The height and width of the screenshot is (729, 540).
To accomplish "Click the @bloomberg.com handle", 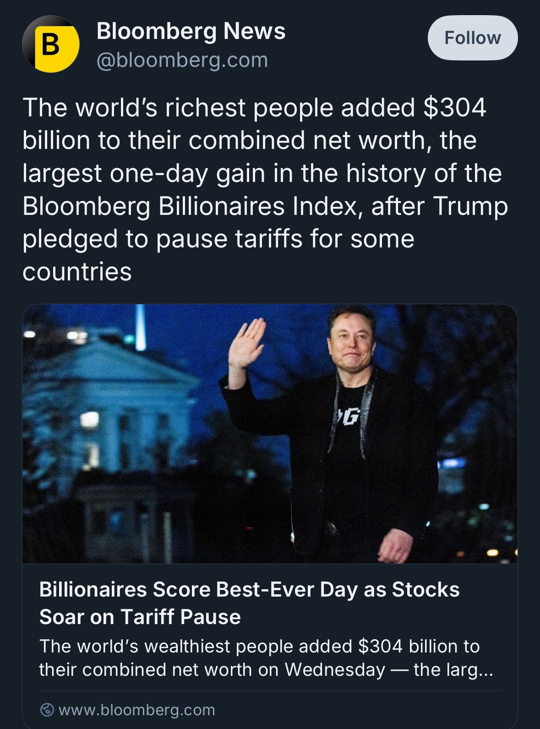I will 182,60.
